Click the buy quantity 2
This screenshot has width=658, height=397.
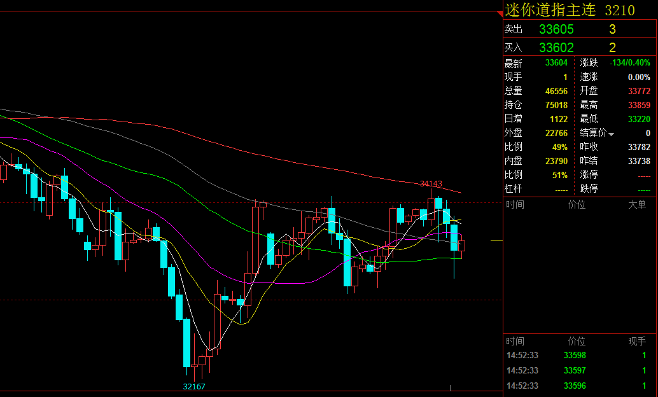612,48
